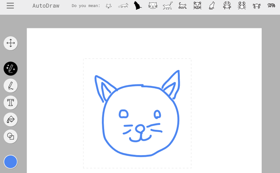This screenshot has width=280, height=173.
Task: Choose the first crab suggestion with curved claws
Action: coord(227,6)
